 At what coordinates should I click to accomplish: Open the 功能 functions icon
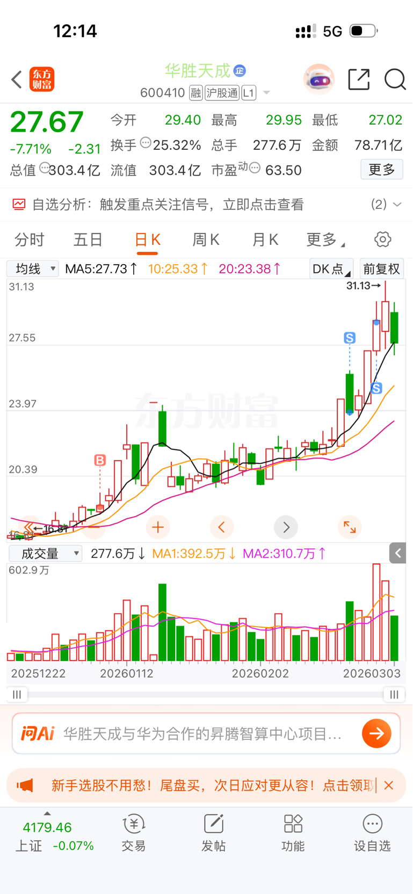coord(293,833)
